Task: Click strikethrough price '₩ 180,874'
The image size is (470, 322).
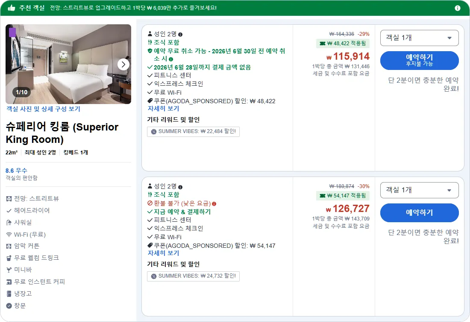Action: pyautogui.click(x=341, y=186)
